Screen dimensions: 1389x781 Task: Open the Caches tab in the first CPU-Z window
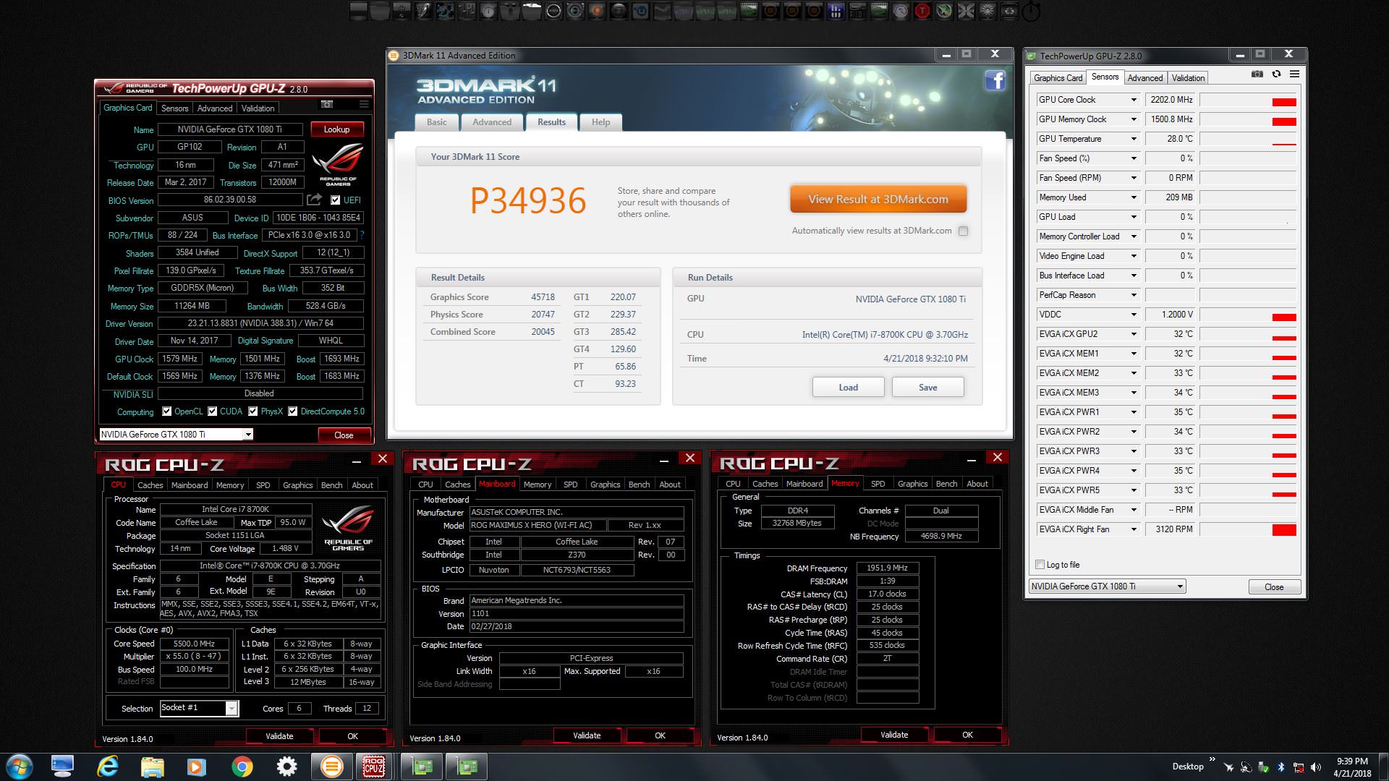150,485
